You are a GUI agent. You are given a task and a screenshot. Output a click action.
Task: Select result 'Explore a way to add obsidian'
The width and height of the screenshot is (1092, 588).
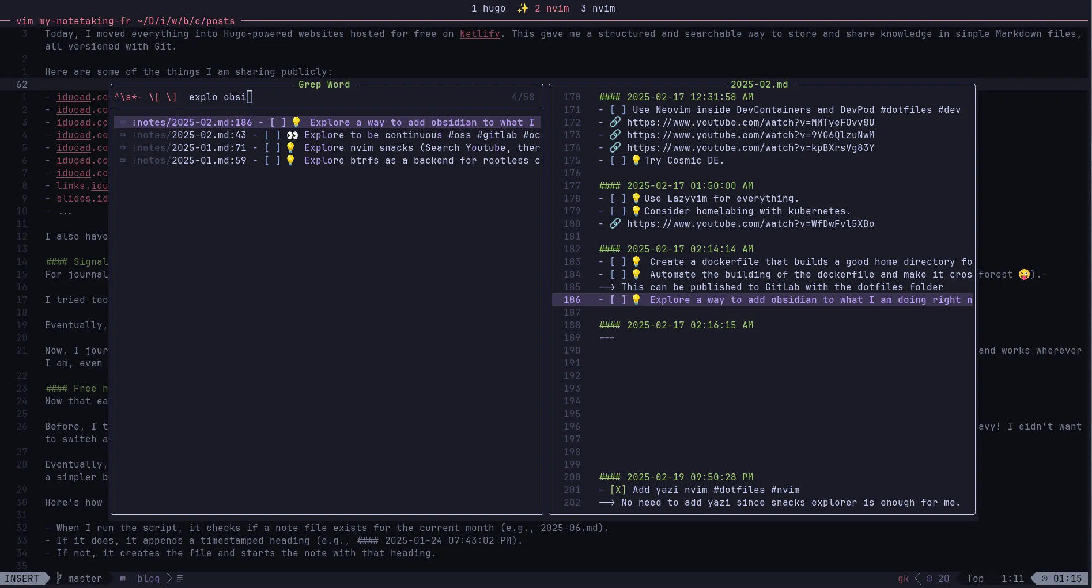[327, 122]
